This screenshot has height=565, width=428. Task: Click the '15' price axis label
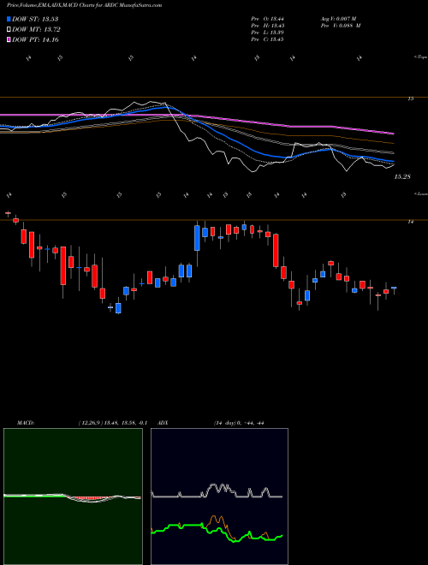tap(411, 98)
